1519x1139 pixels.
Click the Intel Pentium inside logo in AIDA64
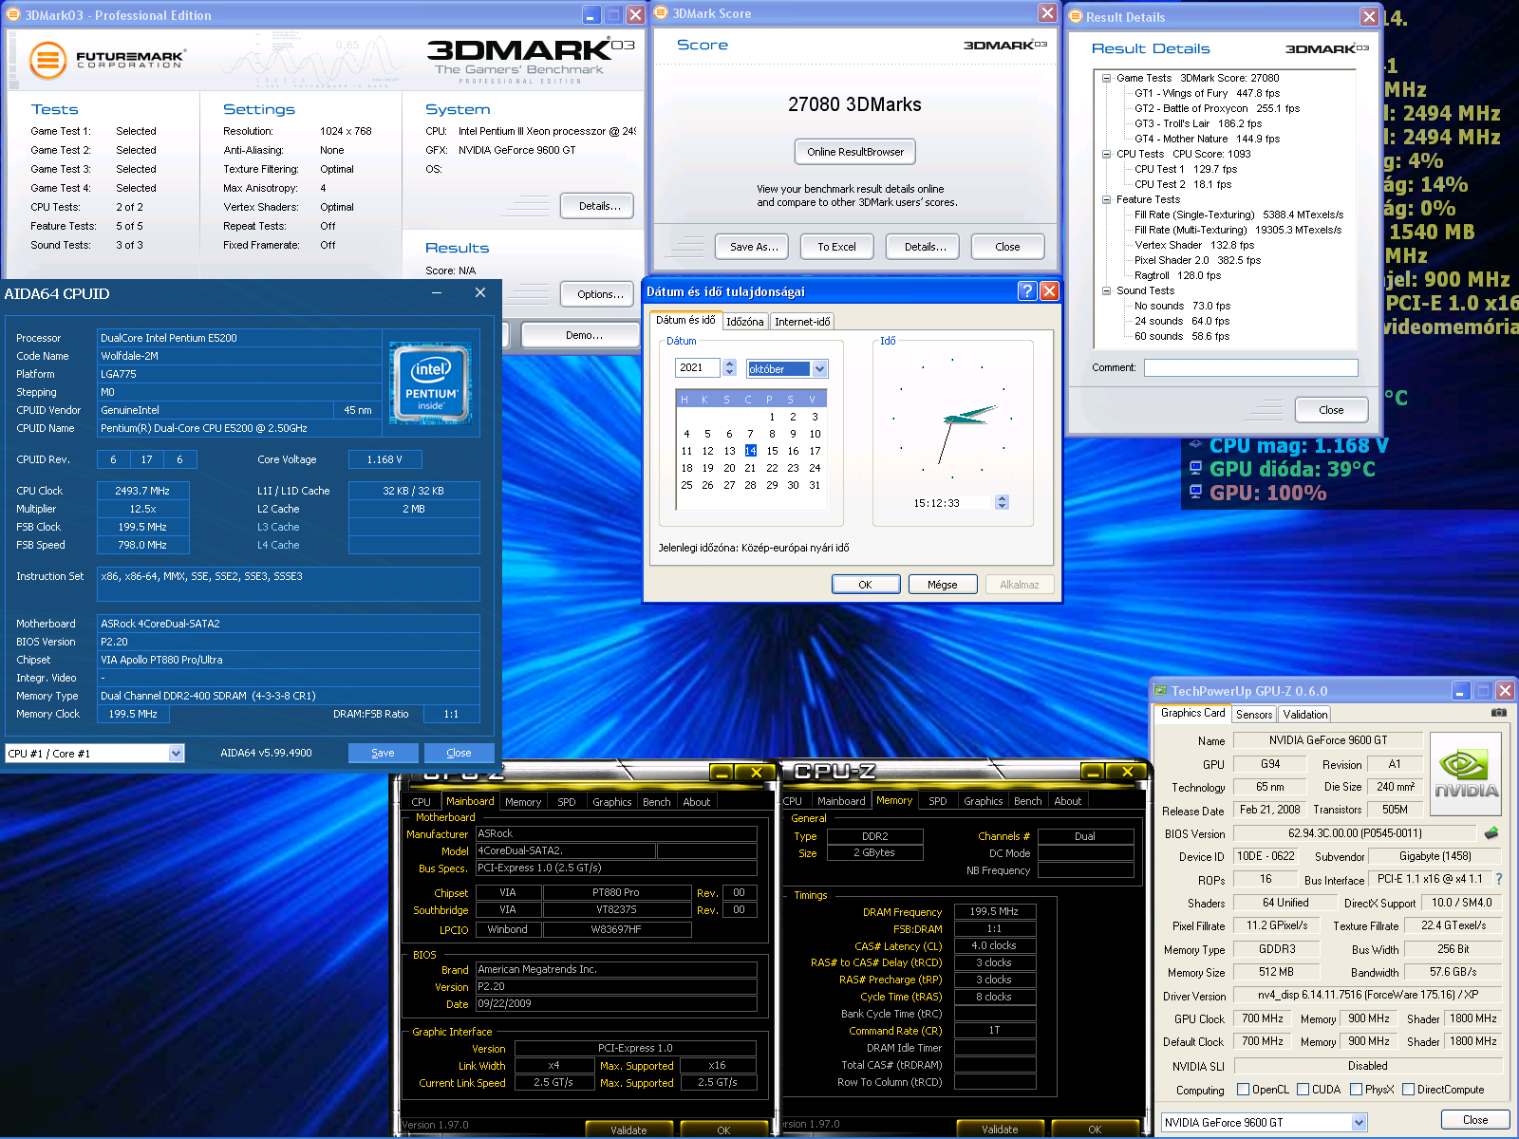(x=431, y=383)
